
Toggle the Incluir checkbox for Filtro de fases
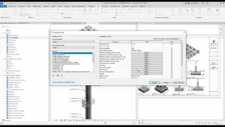coord(172,76)
